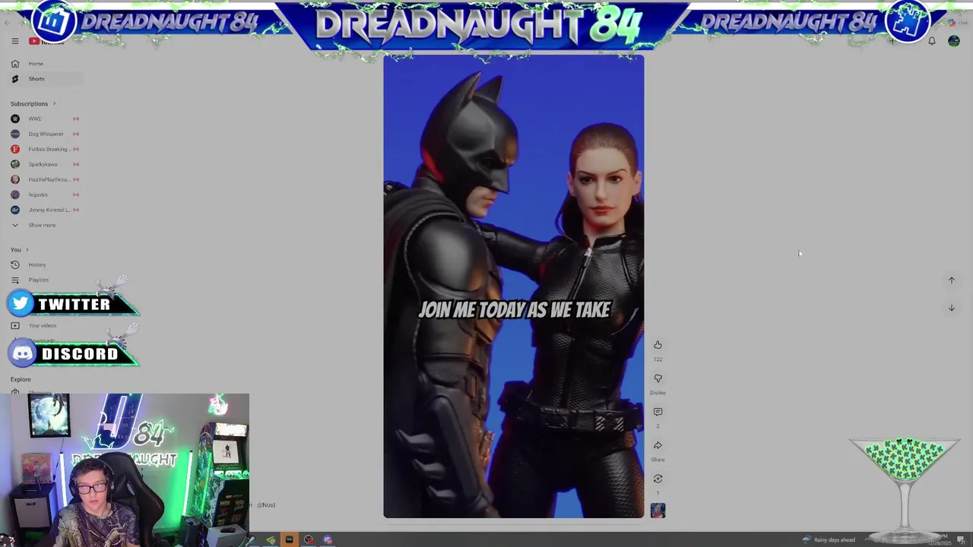Pause the Batman Short video
The width and height of the screenshot is (973, 547).
point(513,286)
